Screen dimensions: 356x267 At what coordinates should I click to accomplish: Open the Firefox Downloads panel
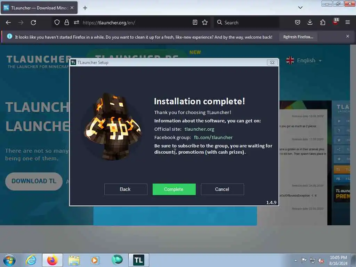point(310,22)
